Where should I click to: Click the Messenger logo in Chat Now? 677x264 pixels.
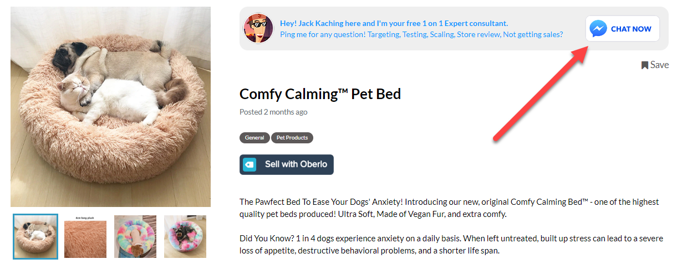point(598,29)
